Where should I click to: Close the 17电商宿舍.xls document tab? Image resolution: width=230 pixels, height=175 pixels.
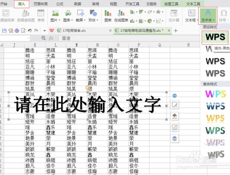click(x=110, y=30)
